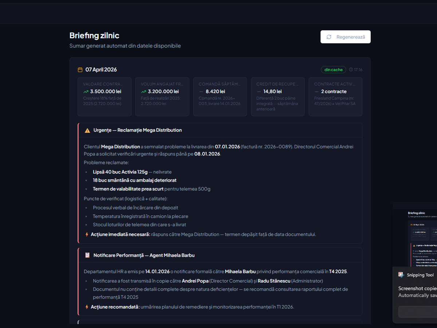Select the Notificare Performanță — Agent Mihaela Barbu header
Screen dimensions: 437x328
click(220, 255)
